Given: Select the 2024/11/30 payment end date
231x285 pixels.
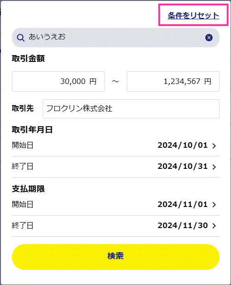Looking at the screenshot, I should click(183, 225).
